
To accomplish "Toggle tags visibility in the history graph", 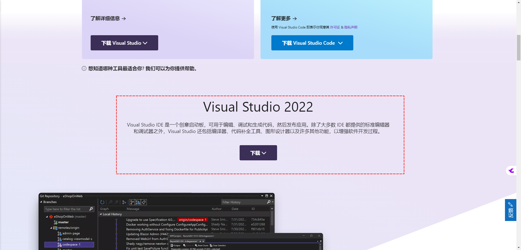I will click(143, 202).
